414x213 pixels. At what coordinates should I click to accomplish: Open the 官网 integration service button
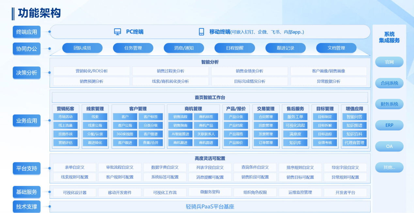389,62
